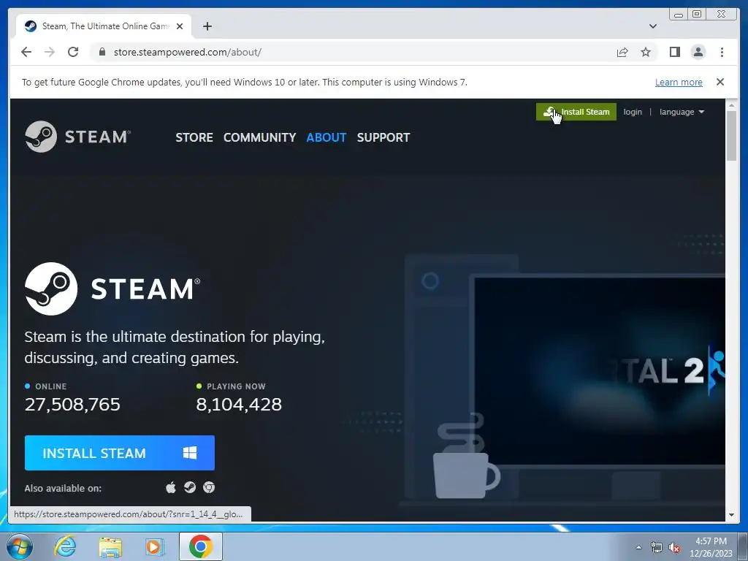Select the ABOUT menu item
Image resolution: width=748 pixels, height=561 pixels.
(x=327, y=137)
